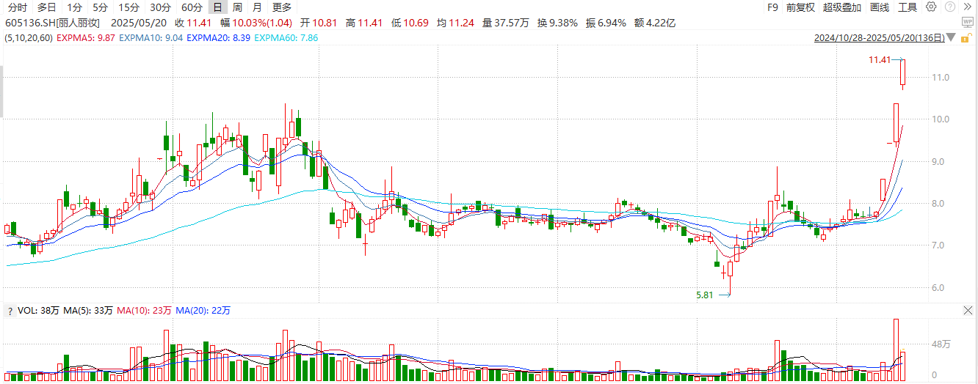Open the settings gear icon

pyautogui.click(x=931, y=7)
